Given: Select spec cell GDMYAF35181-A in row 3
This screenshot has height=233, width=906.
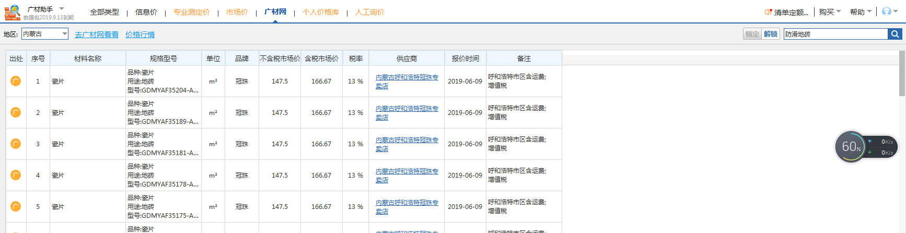Looking at the screenshot, I should (164, 144).
